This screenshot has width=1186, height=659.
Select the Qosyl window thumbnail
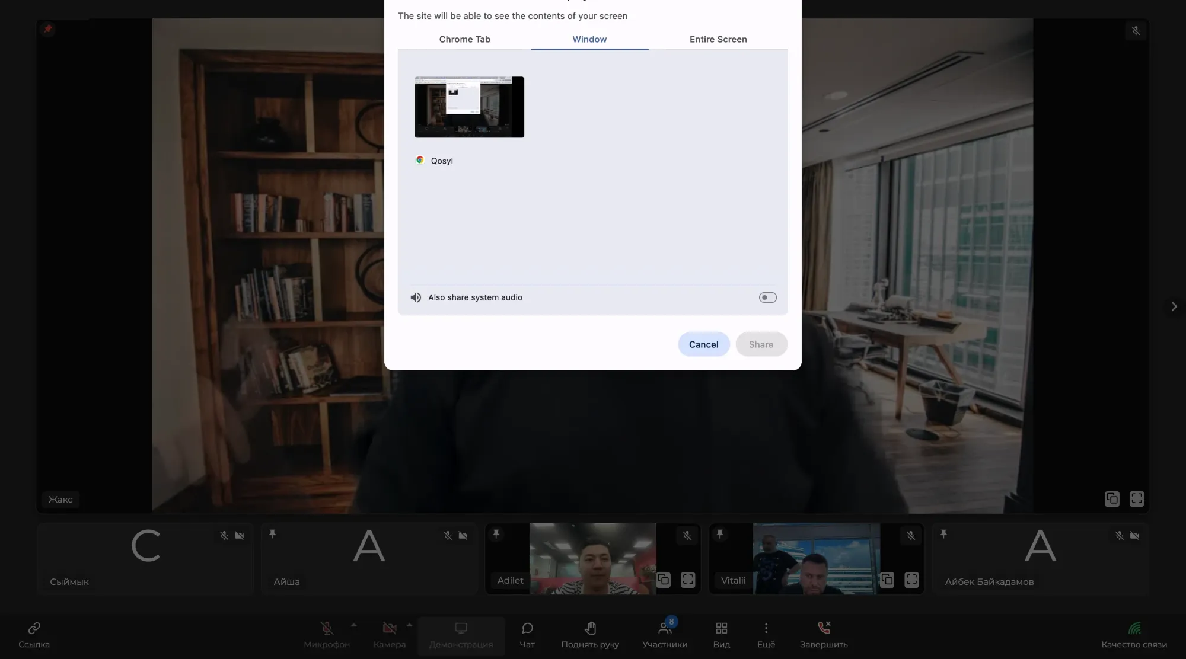tap(469, 107)
